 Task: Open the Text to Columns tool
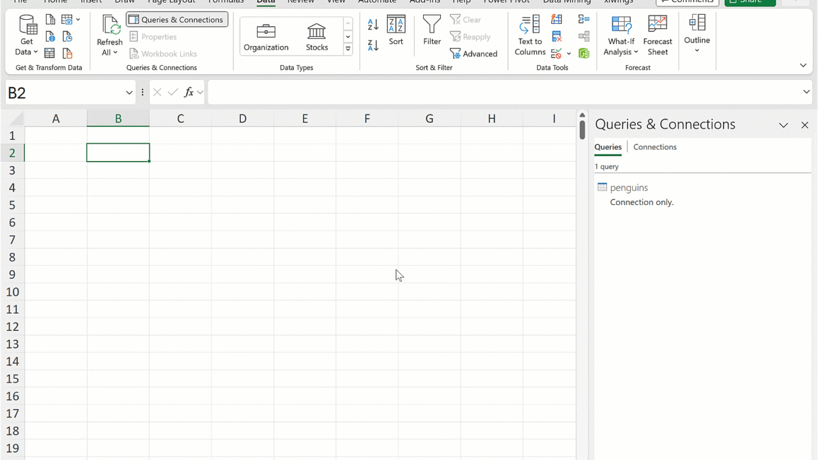pyautogui.click(x=530, y=36)
